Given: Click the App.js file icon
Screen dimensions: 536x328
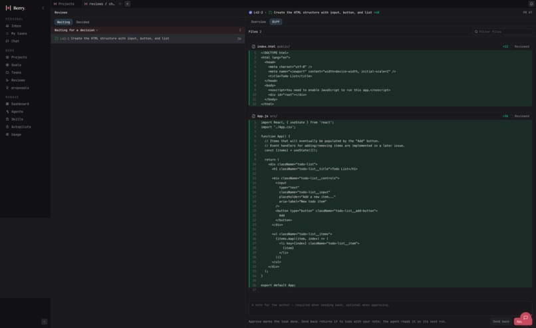Looking at the screenshot, I should click(253, 116).
